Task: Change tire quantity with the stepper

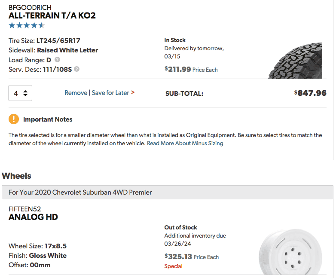Action: pyautogui.click(x=20, y=93)
